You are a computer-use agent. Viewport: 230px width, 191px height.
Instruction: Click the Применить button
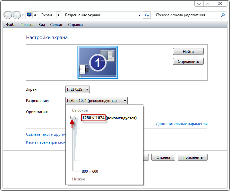[x=192, y=157]
